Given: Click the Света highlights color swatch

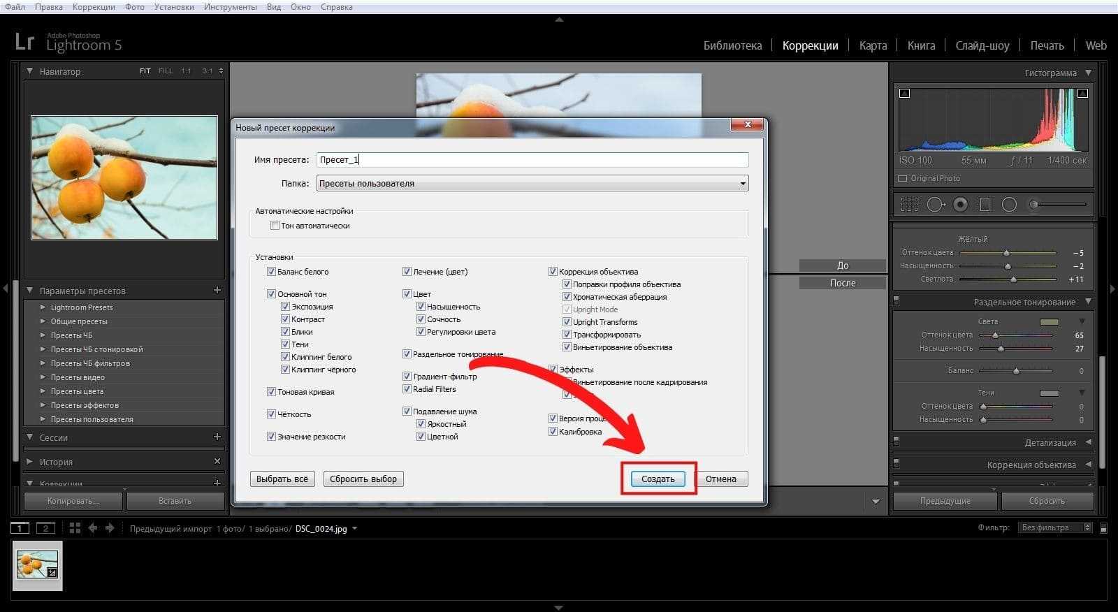Looking at the screenshot, I should click(1049, 322).
